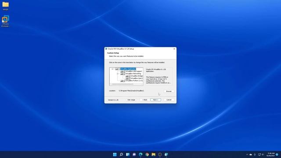Launch Microsoft Edge from taskbar
Screen dimensions: 281x158
point(140,154)
